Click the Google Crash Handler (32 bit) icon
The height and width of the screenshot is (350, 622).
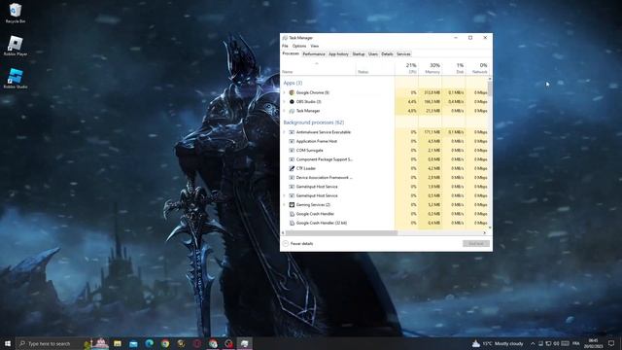(292, 223)
